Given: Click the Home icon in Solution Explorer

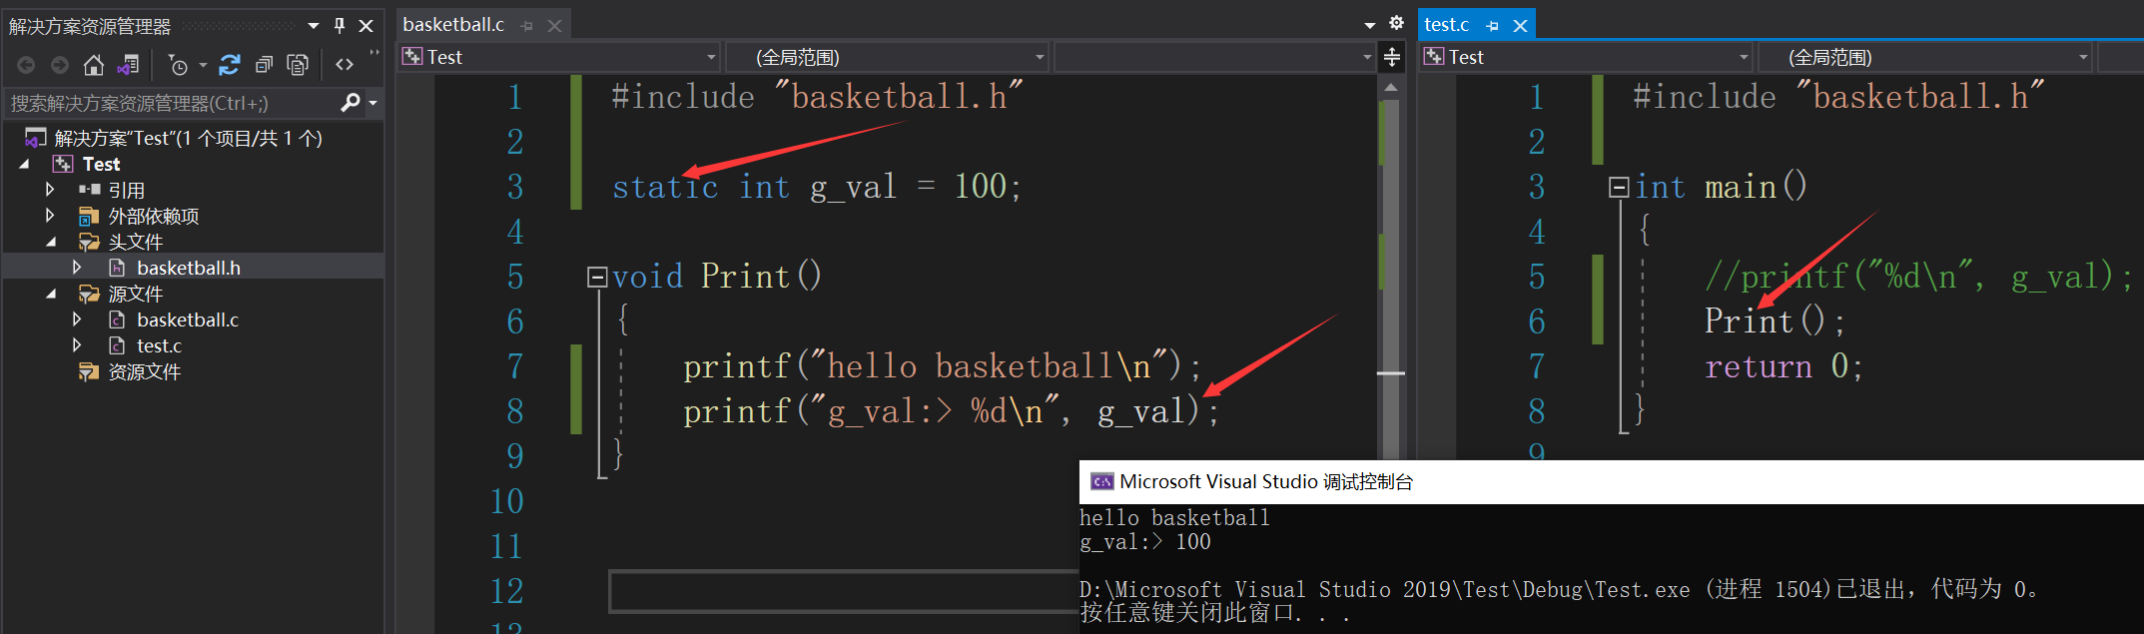Looking at the screenshot, I should [94, 65].
